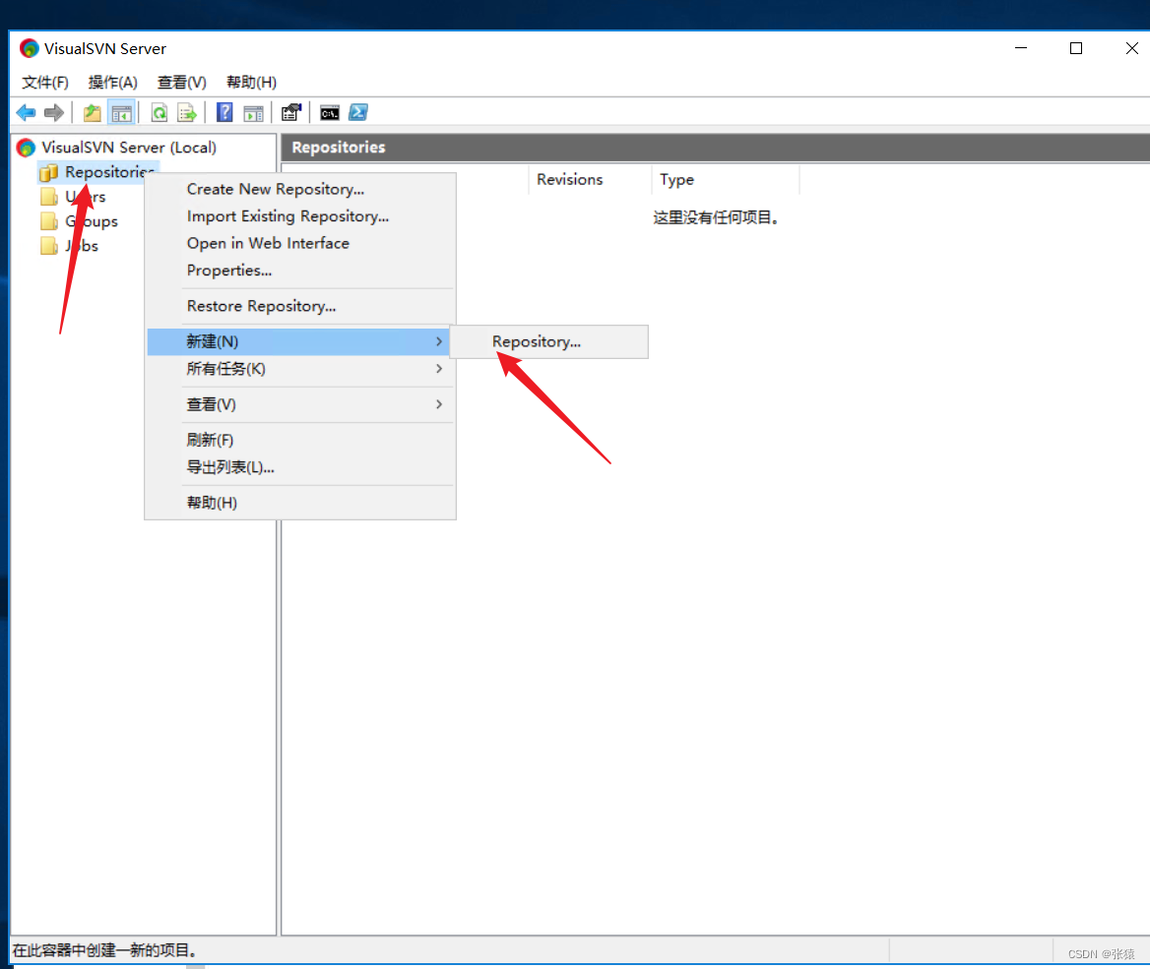Choose Create New Repository... from context menu
Viewport: 1150px width, 969px height.
pyautogui.click(x=276, y=189)
